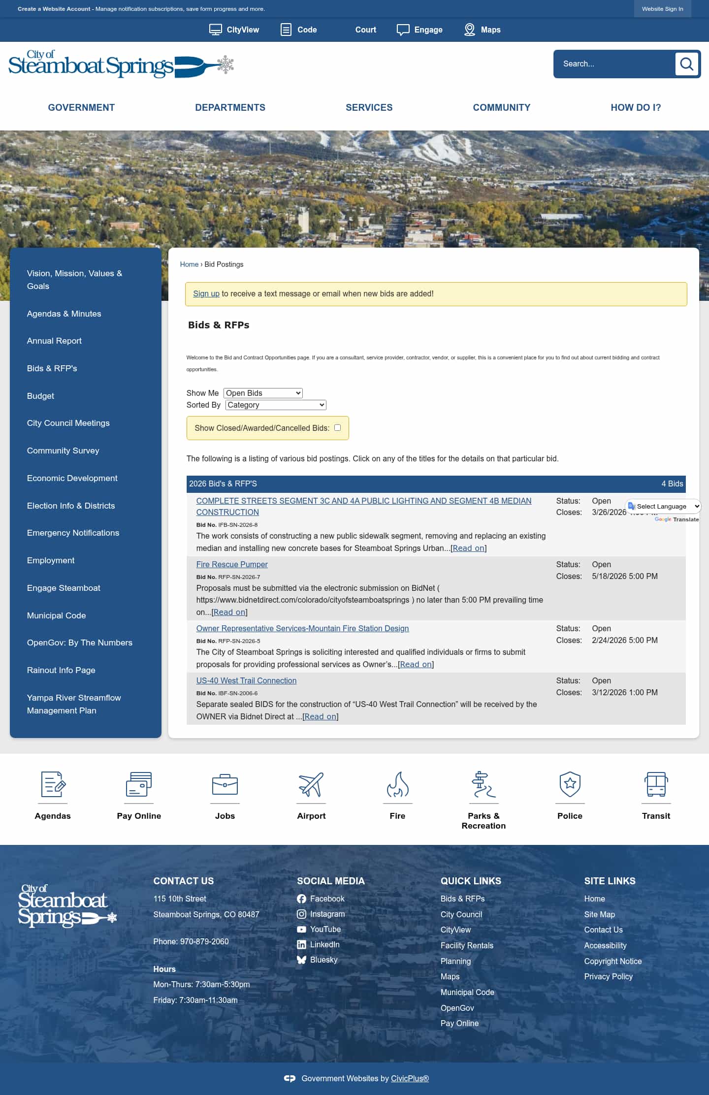Open the Sorted By dropdown

point(276,405)
